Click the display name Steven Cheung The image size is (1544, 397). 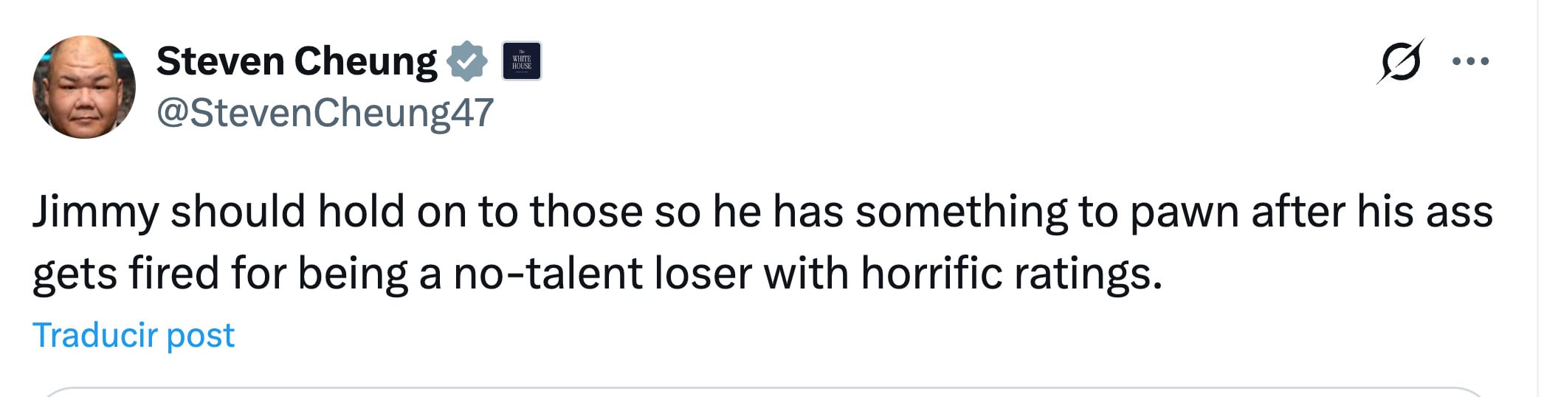point(297,61)
